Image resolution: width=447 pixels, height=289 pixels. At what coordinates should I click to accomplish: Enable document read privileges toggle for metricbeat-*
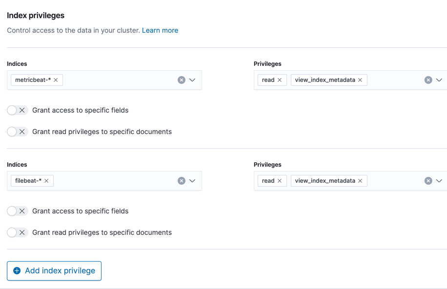17,132
